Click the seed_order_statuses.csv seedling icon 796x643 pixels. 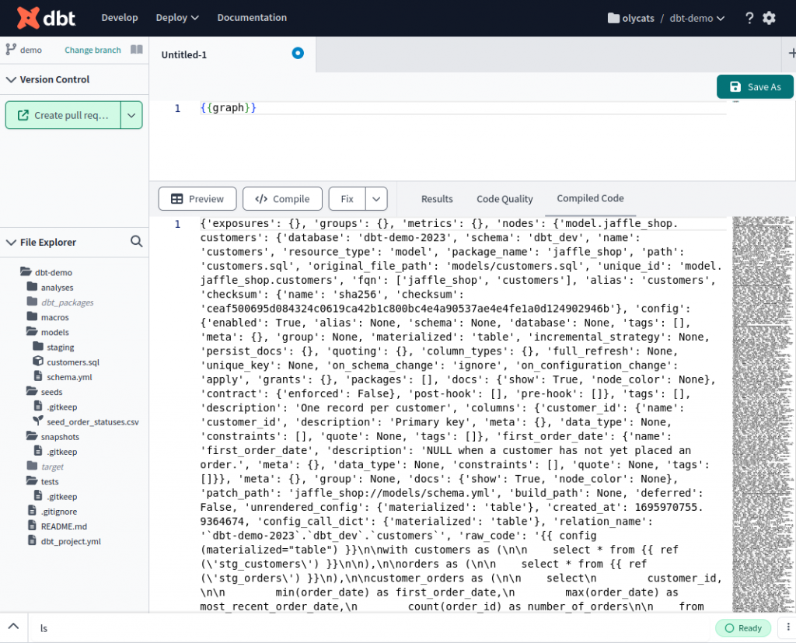(x=38, y=421)
